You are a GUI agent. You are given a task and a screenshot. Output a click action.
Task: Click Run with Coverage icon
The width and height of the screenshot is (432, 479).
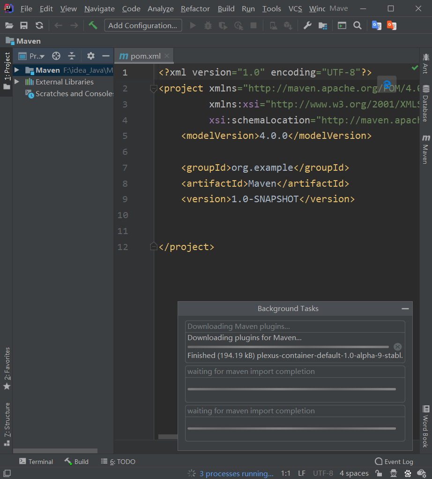click(223, 26)
